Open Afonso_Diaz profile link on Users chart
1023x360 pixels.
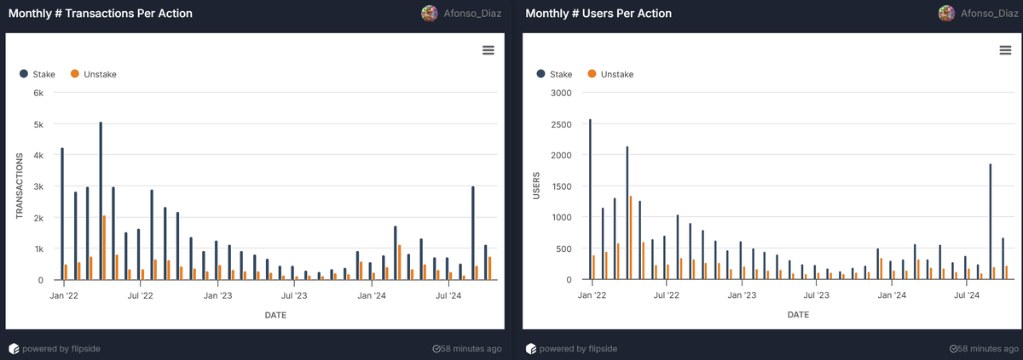click(x=990, y=14)
